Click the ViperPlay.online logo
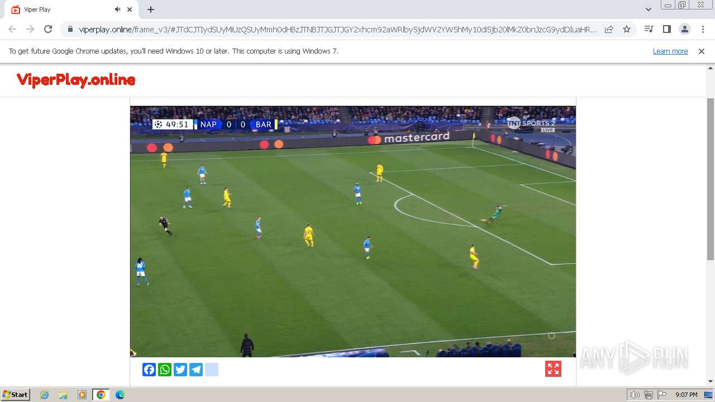This screenshot has width=715, height=402. tap(76, 80)
